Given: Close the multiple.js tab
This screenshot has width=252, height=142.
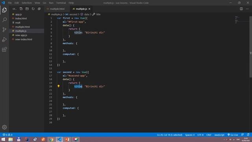Looking at the screenshot, I should point(89,9).
